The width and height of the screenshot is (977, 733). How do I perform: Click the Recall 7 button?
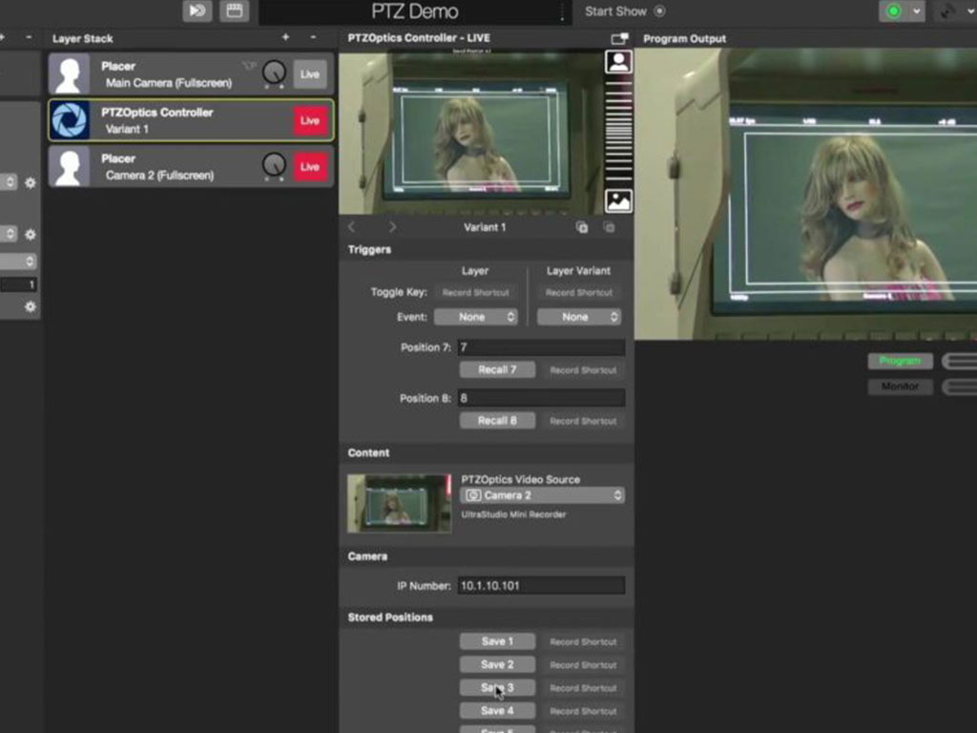pyautogui.click(x=497, y=369)
